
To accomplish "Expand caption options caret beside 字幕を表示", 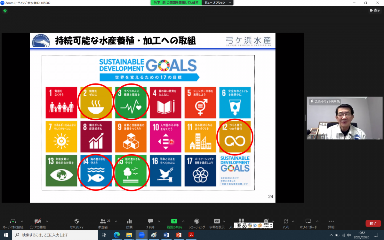I will (x=224, y=221).
